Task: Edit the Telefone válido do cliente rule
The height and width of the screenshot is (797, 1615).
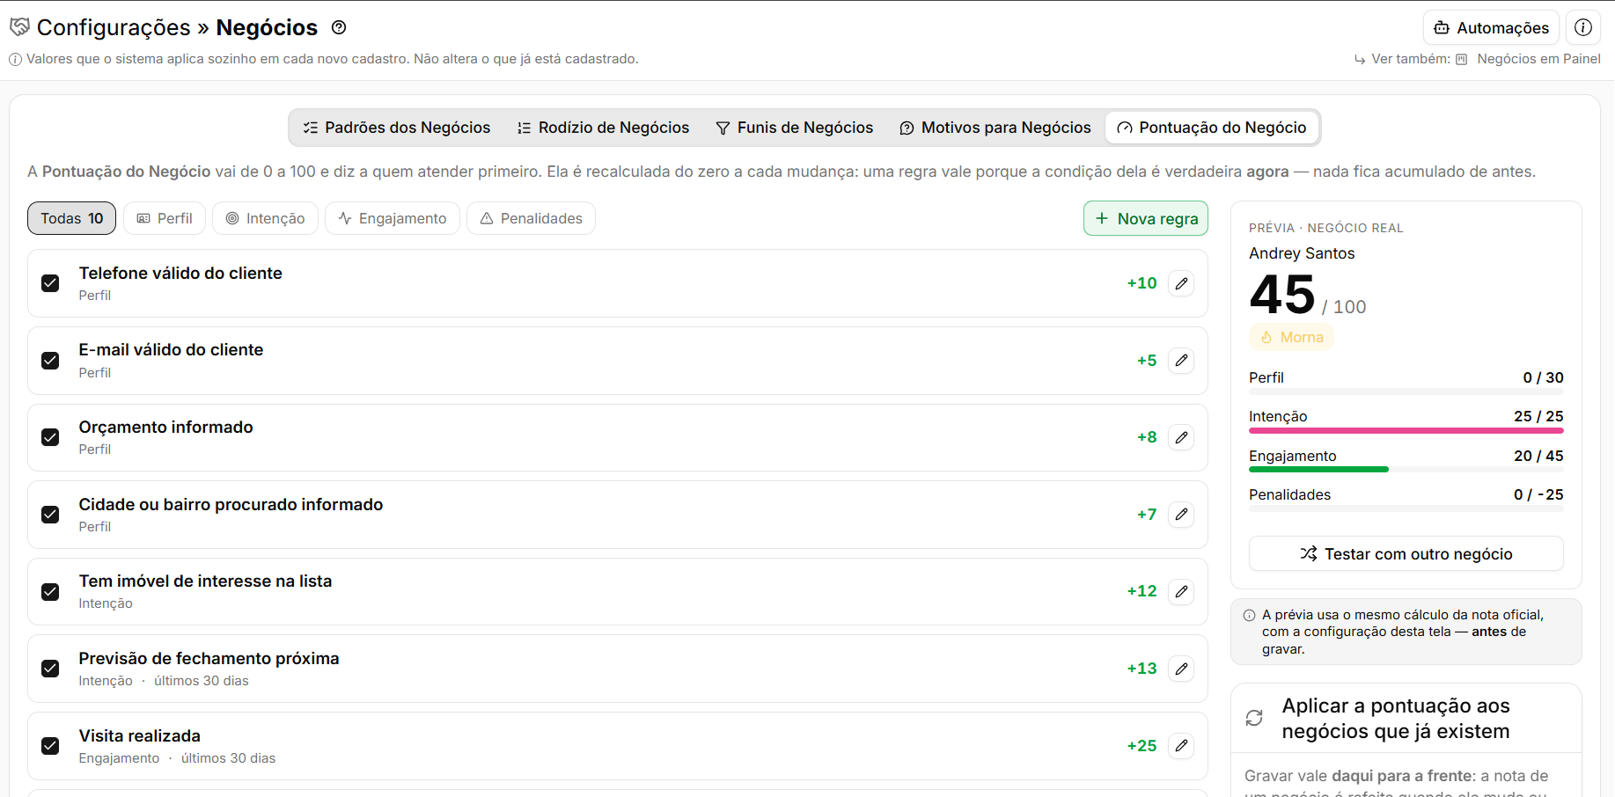Action: (1181, 283)
